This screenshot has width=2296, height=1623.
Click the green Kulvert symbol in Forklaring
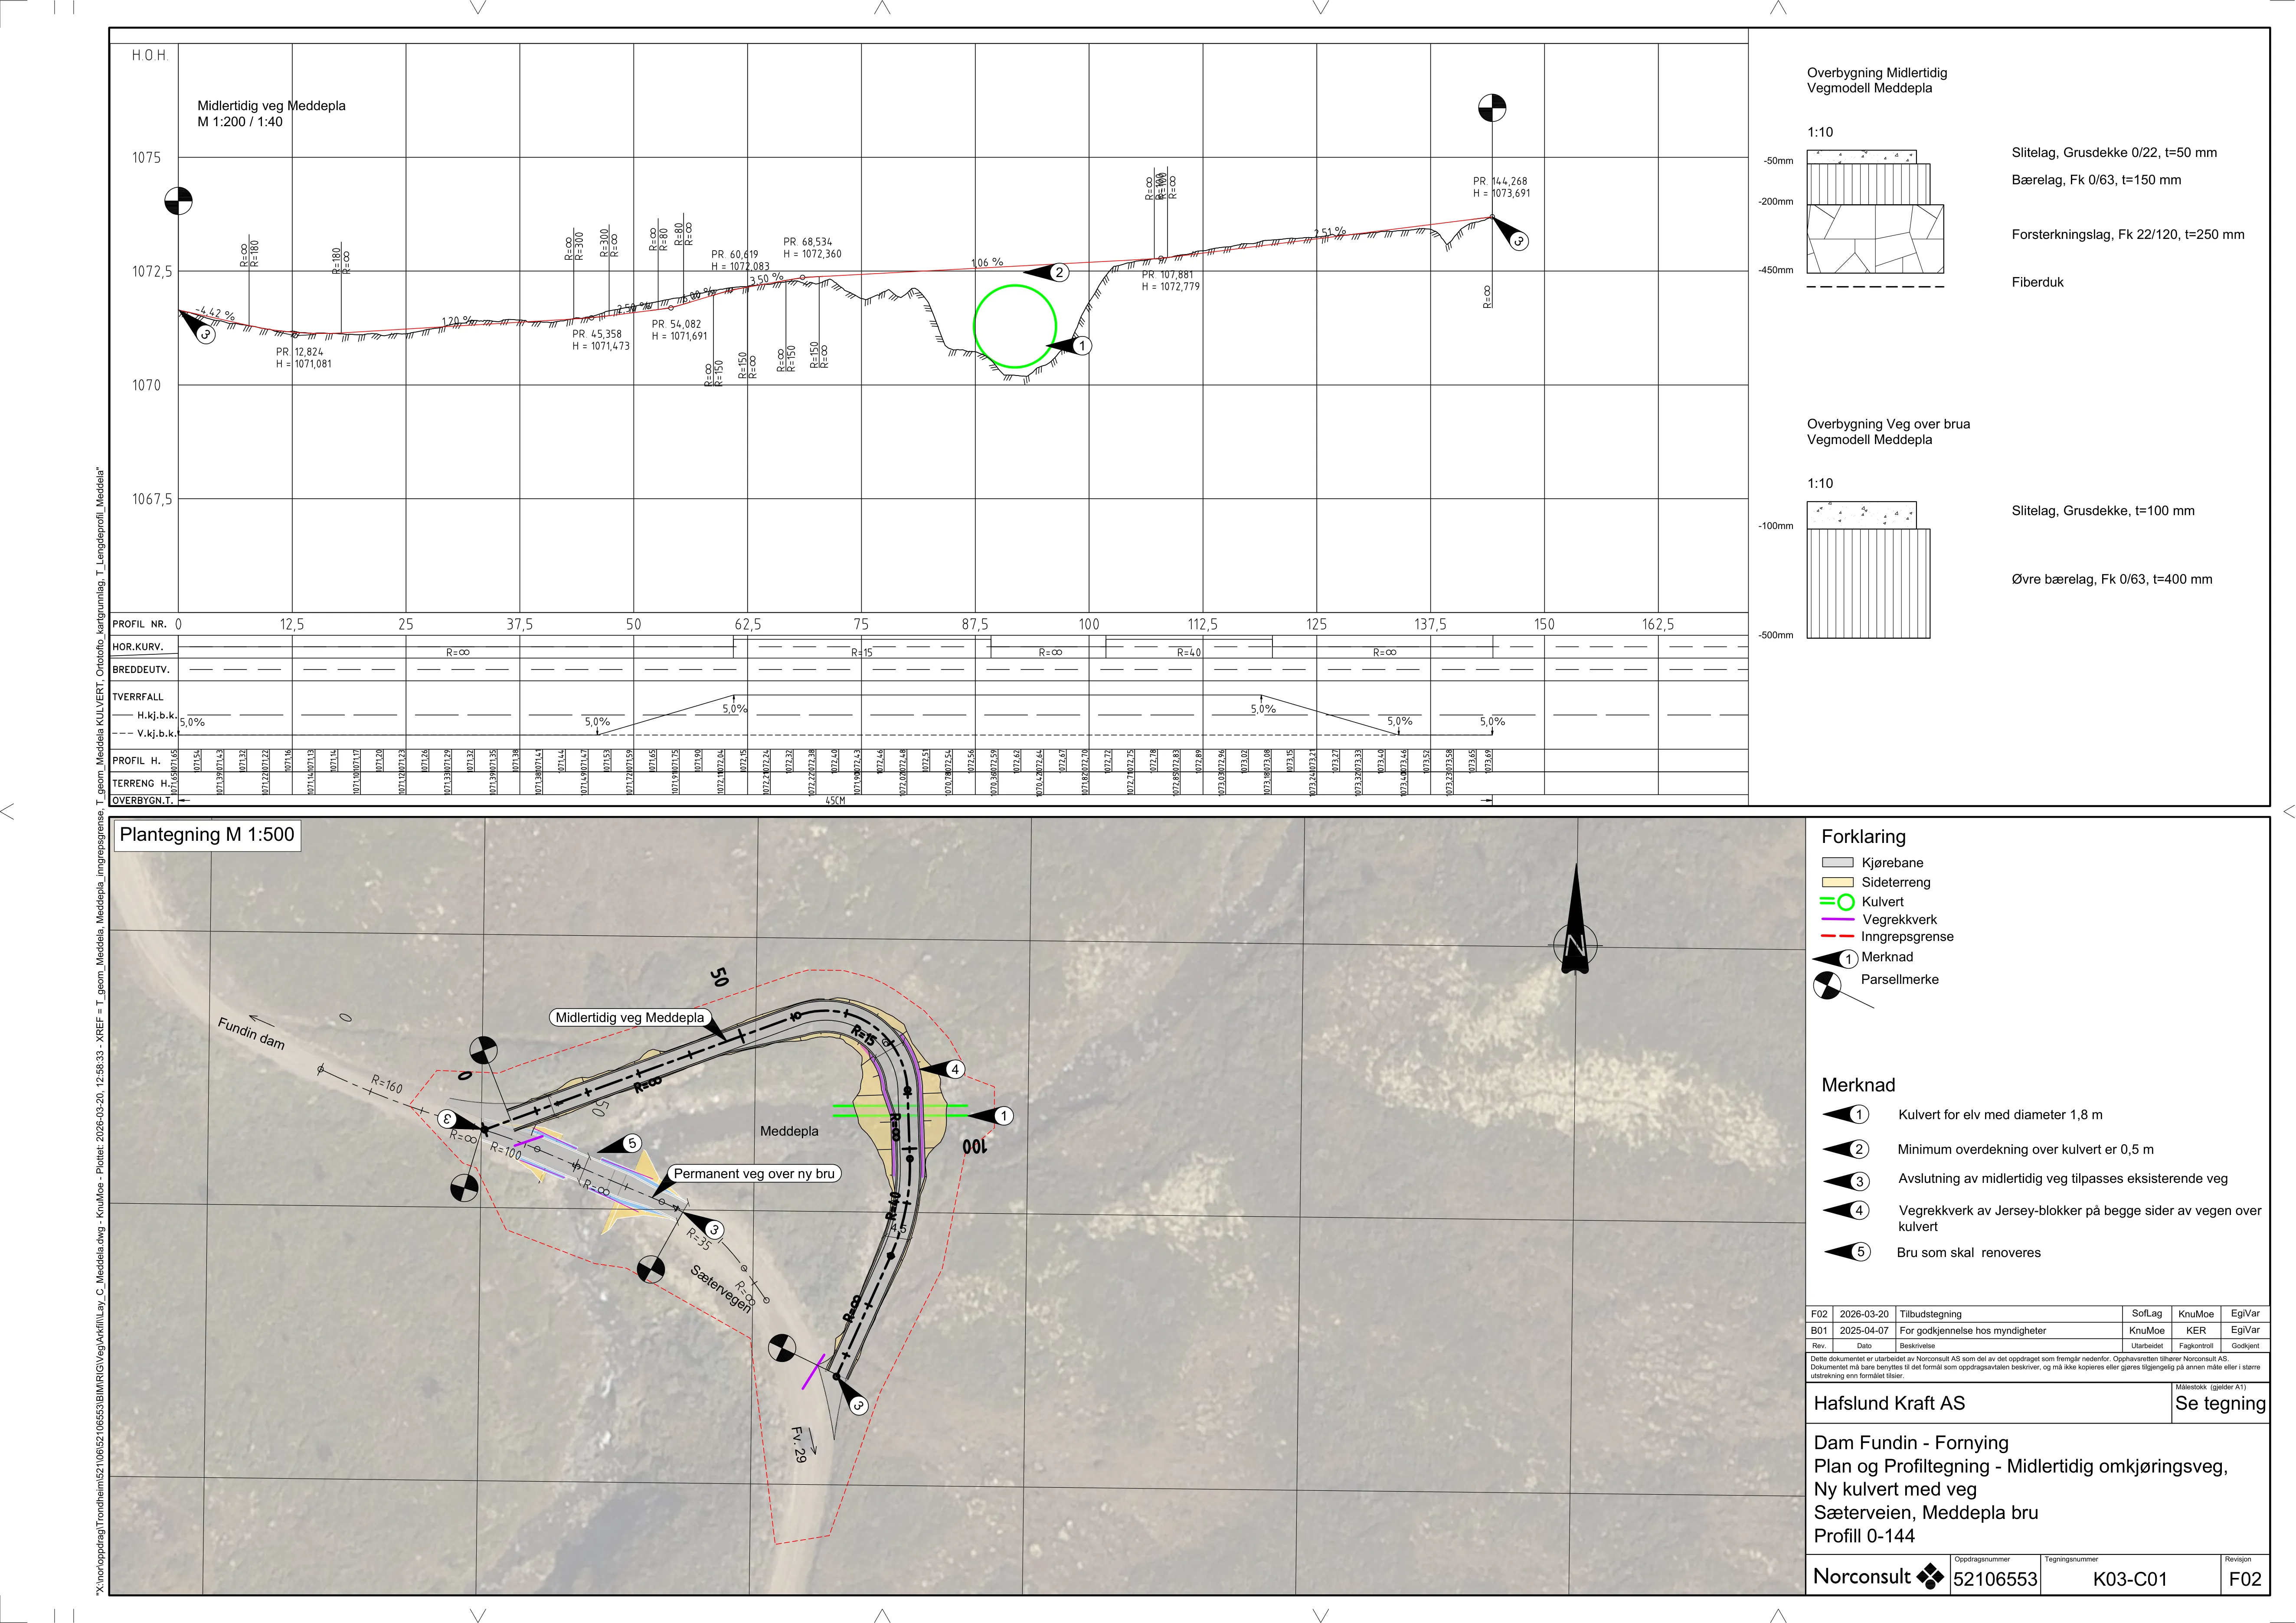click(1838, 902)
